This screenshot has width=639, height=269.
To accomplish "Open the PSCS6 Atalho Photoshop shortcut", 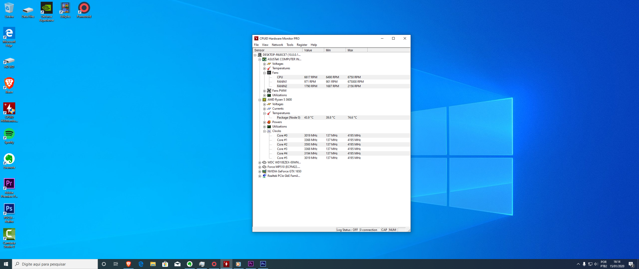I will 9,213.
